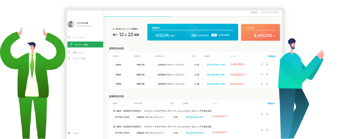Open 証書フォルダ from the sidebar

[78, 52]
